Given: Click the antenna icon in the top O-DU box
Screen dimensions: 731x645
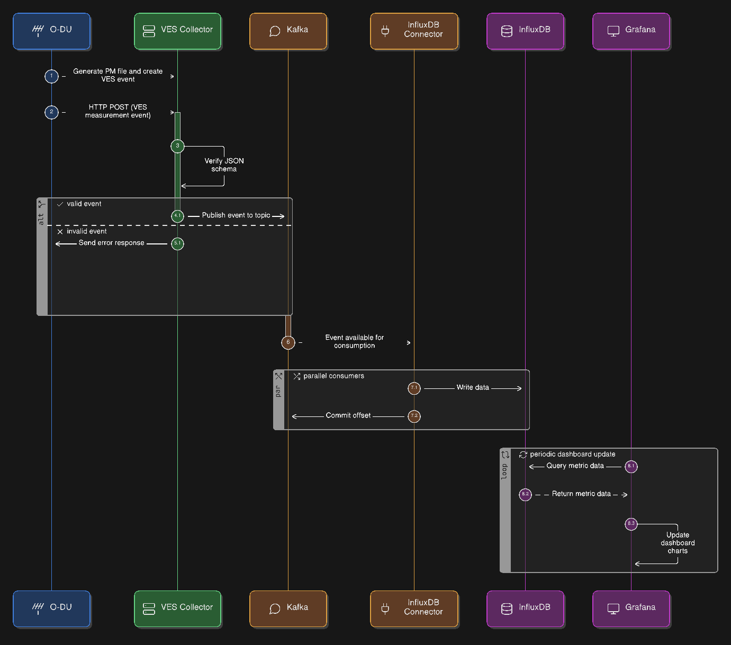Looking at the screenshot, I should [38, 31].
